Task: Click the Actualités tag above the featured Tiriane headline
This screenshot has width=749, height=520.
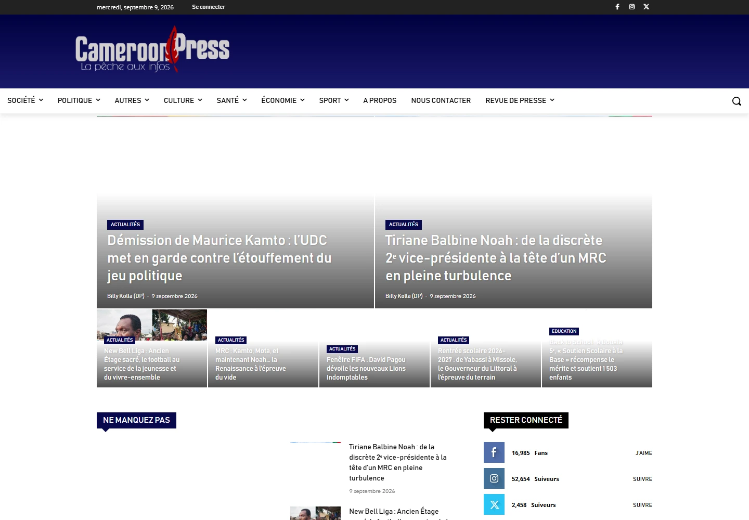Action: tap(404, 225)
